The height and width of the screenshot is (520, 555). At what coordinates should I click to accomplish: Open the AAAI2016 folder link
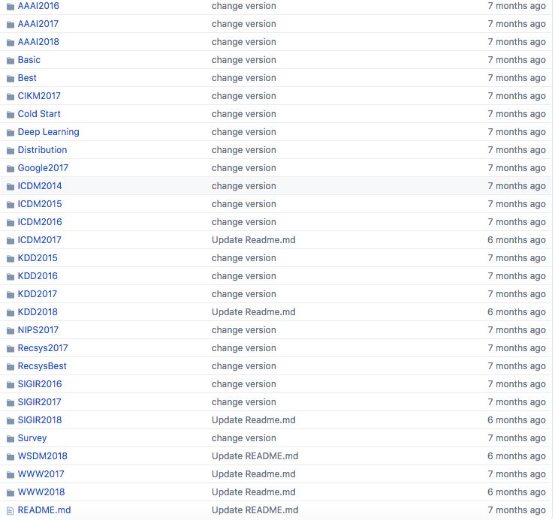(38, 6)
